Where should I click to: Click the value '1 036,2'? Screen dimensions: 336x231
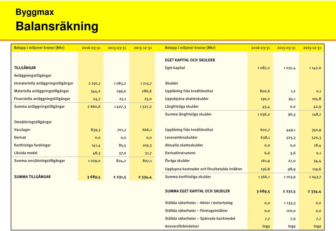264,114
